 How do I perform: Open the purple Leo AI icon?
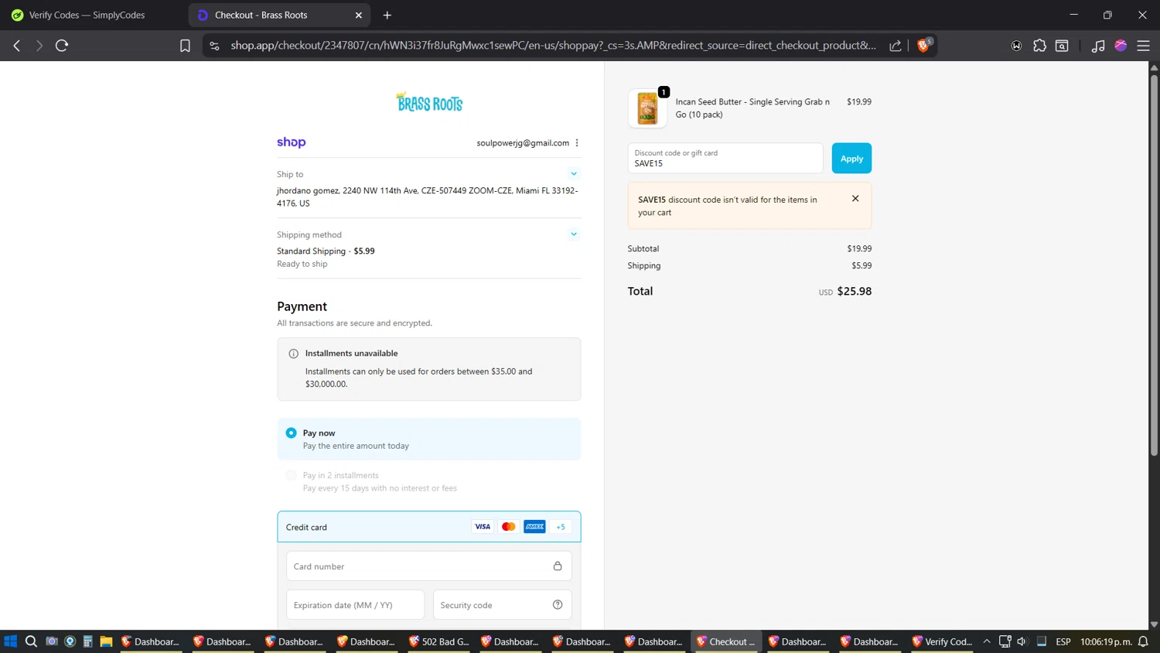[1121, 46]
